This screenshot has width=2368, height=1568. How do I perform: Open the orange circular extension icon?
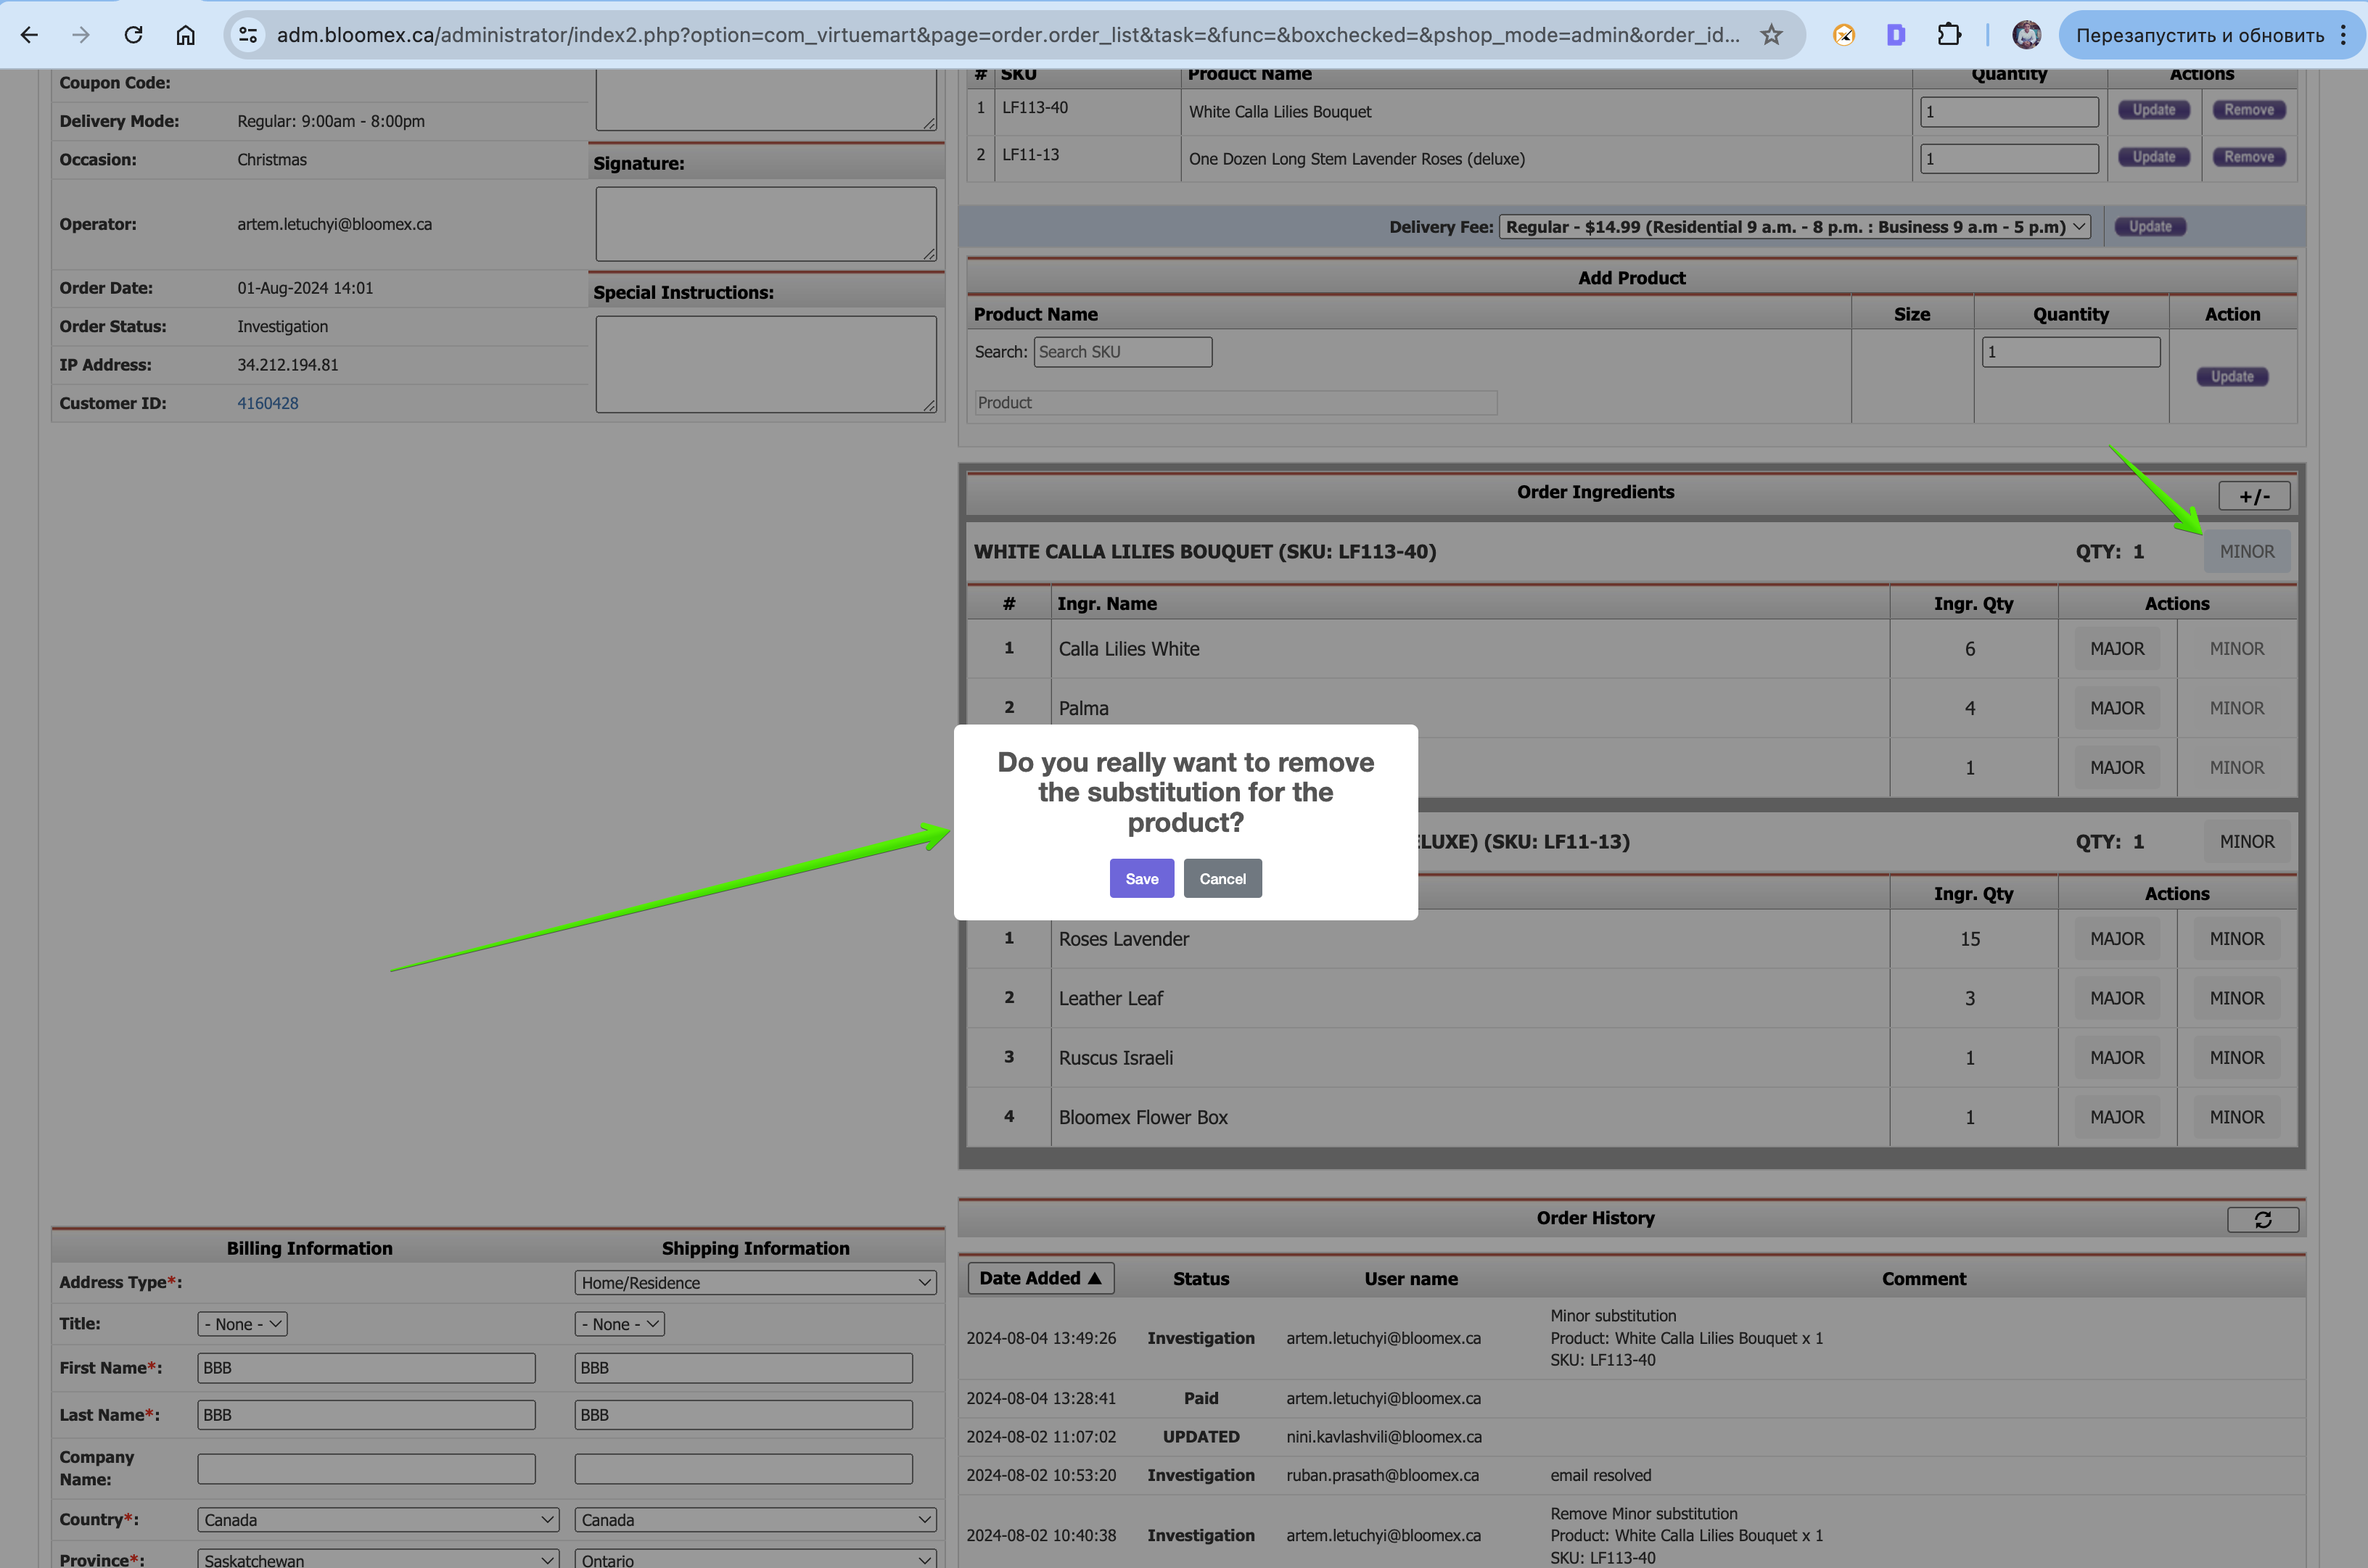tap(1843, 35)
